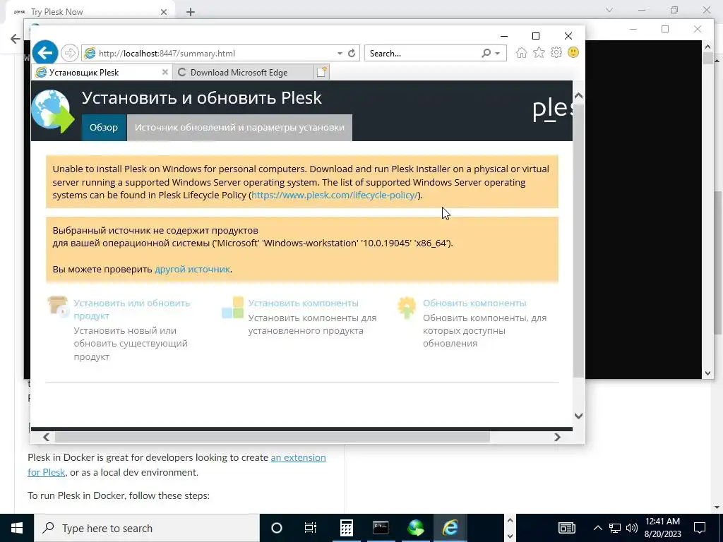Viewport: 723px width, 542px height.
Task: Open a new IE tab
Action: (322, 73)
